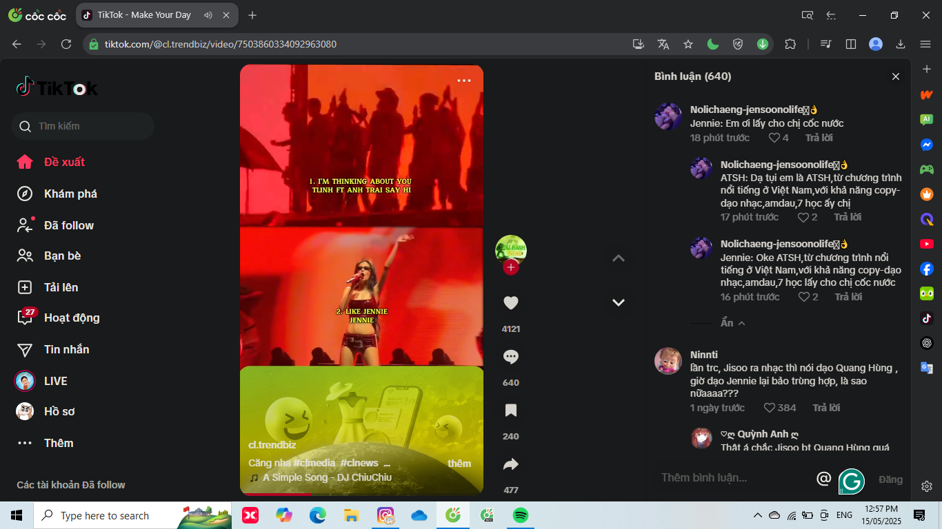The width and height of the screenshot is (942, 529).
Task: Close the comments panel
Action: [x=896, y=76]
